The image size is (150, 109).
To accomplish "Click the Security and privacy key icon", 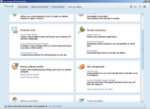I will coord(81,30).
